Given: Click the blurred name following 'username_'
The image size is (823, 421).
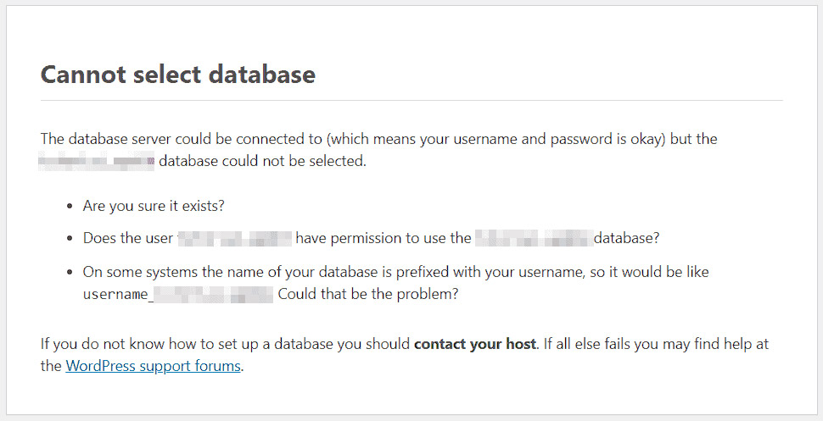Looking at the screenshot, I should [x=213, y=295].
